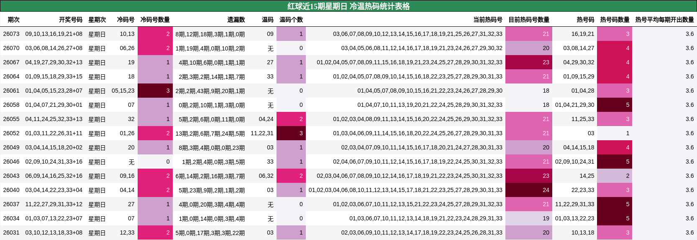Click period number 26064
The image size is (697, 240).
[x=11, y=76]
